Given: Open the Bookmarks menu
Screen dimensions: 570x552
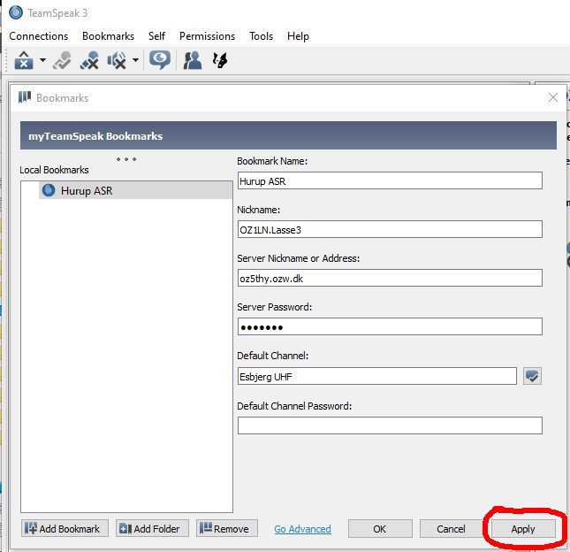Looking at the screenshot, I should 108,36.
